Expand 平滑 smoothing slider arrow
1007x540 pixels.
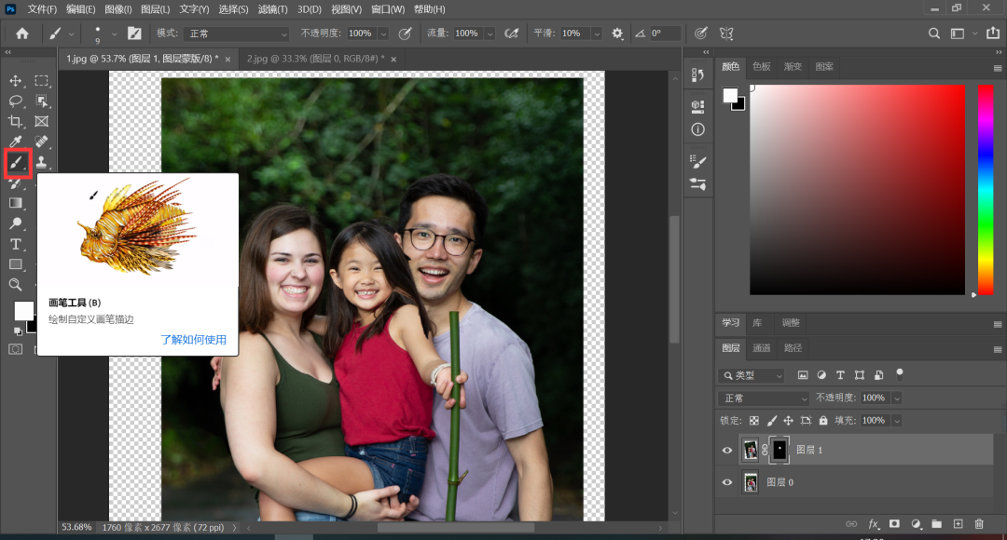coord(597,34)
